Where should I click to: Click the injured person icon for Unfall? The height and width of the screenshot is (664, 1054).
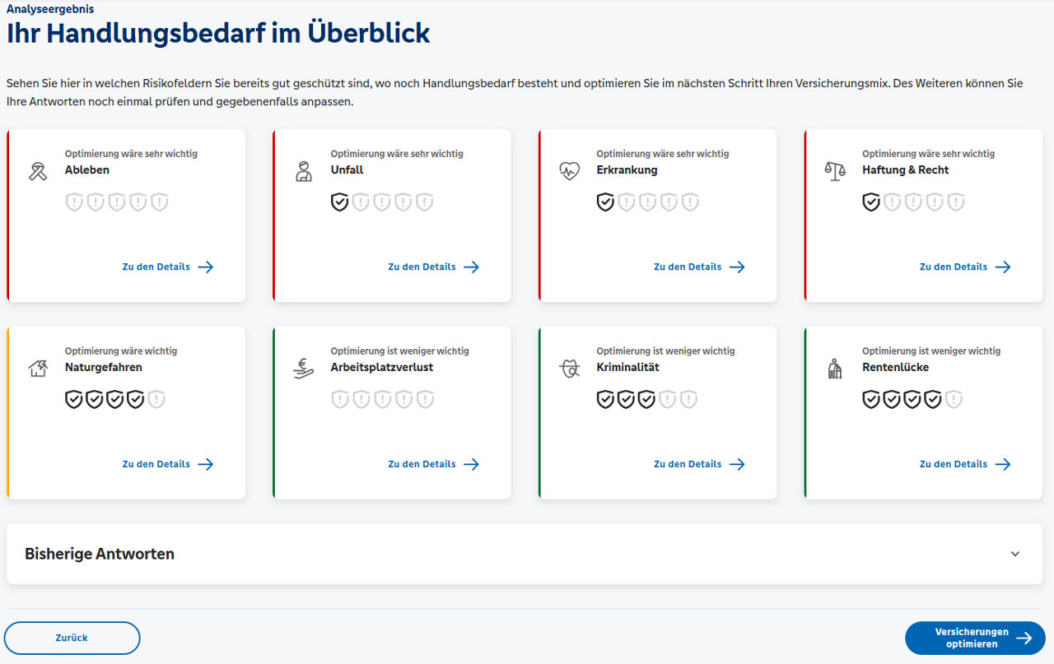[304, 171]
